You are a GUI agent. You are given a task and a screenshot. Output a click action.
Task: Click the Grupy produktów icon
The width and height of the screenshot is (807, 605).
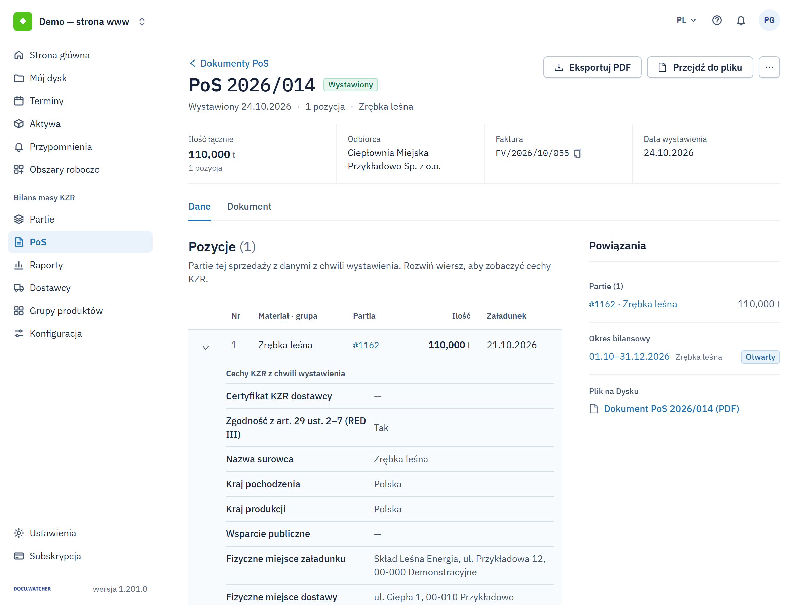(x=18, y=311)
